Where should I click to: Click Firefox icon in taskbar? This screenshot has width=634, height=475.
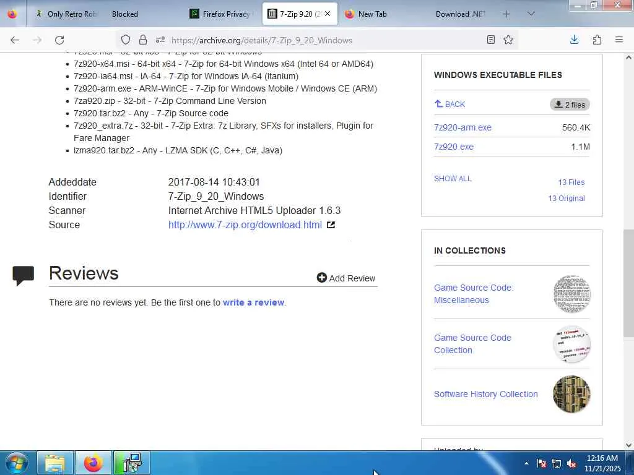coord(93,463)
